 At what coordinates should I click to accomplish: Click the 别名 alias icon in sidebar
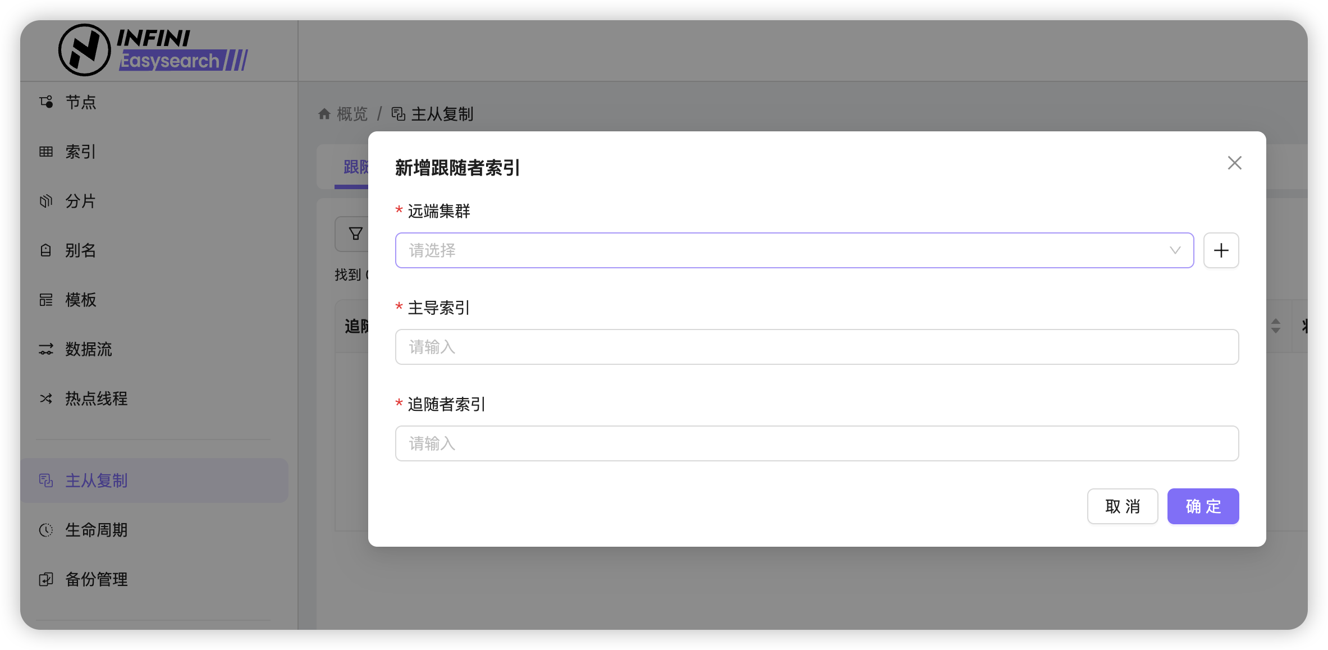click(46, 250)
